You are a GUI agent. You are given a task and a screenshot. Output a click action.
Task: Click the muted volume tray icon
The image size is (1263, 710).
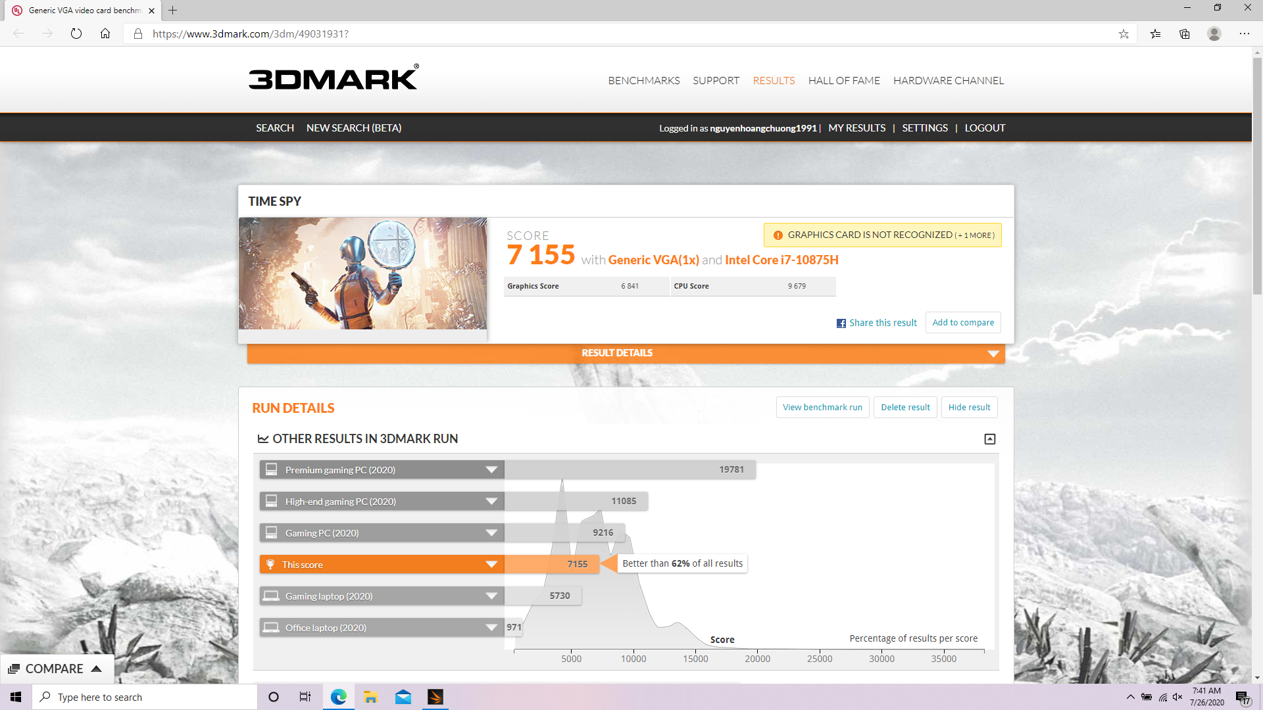point(1178,697)
